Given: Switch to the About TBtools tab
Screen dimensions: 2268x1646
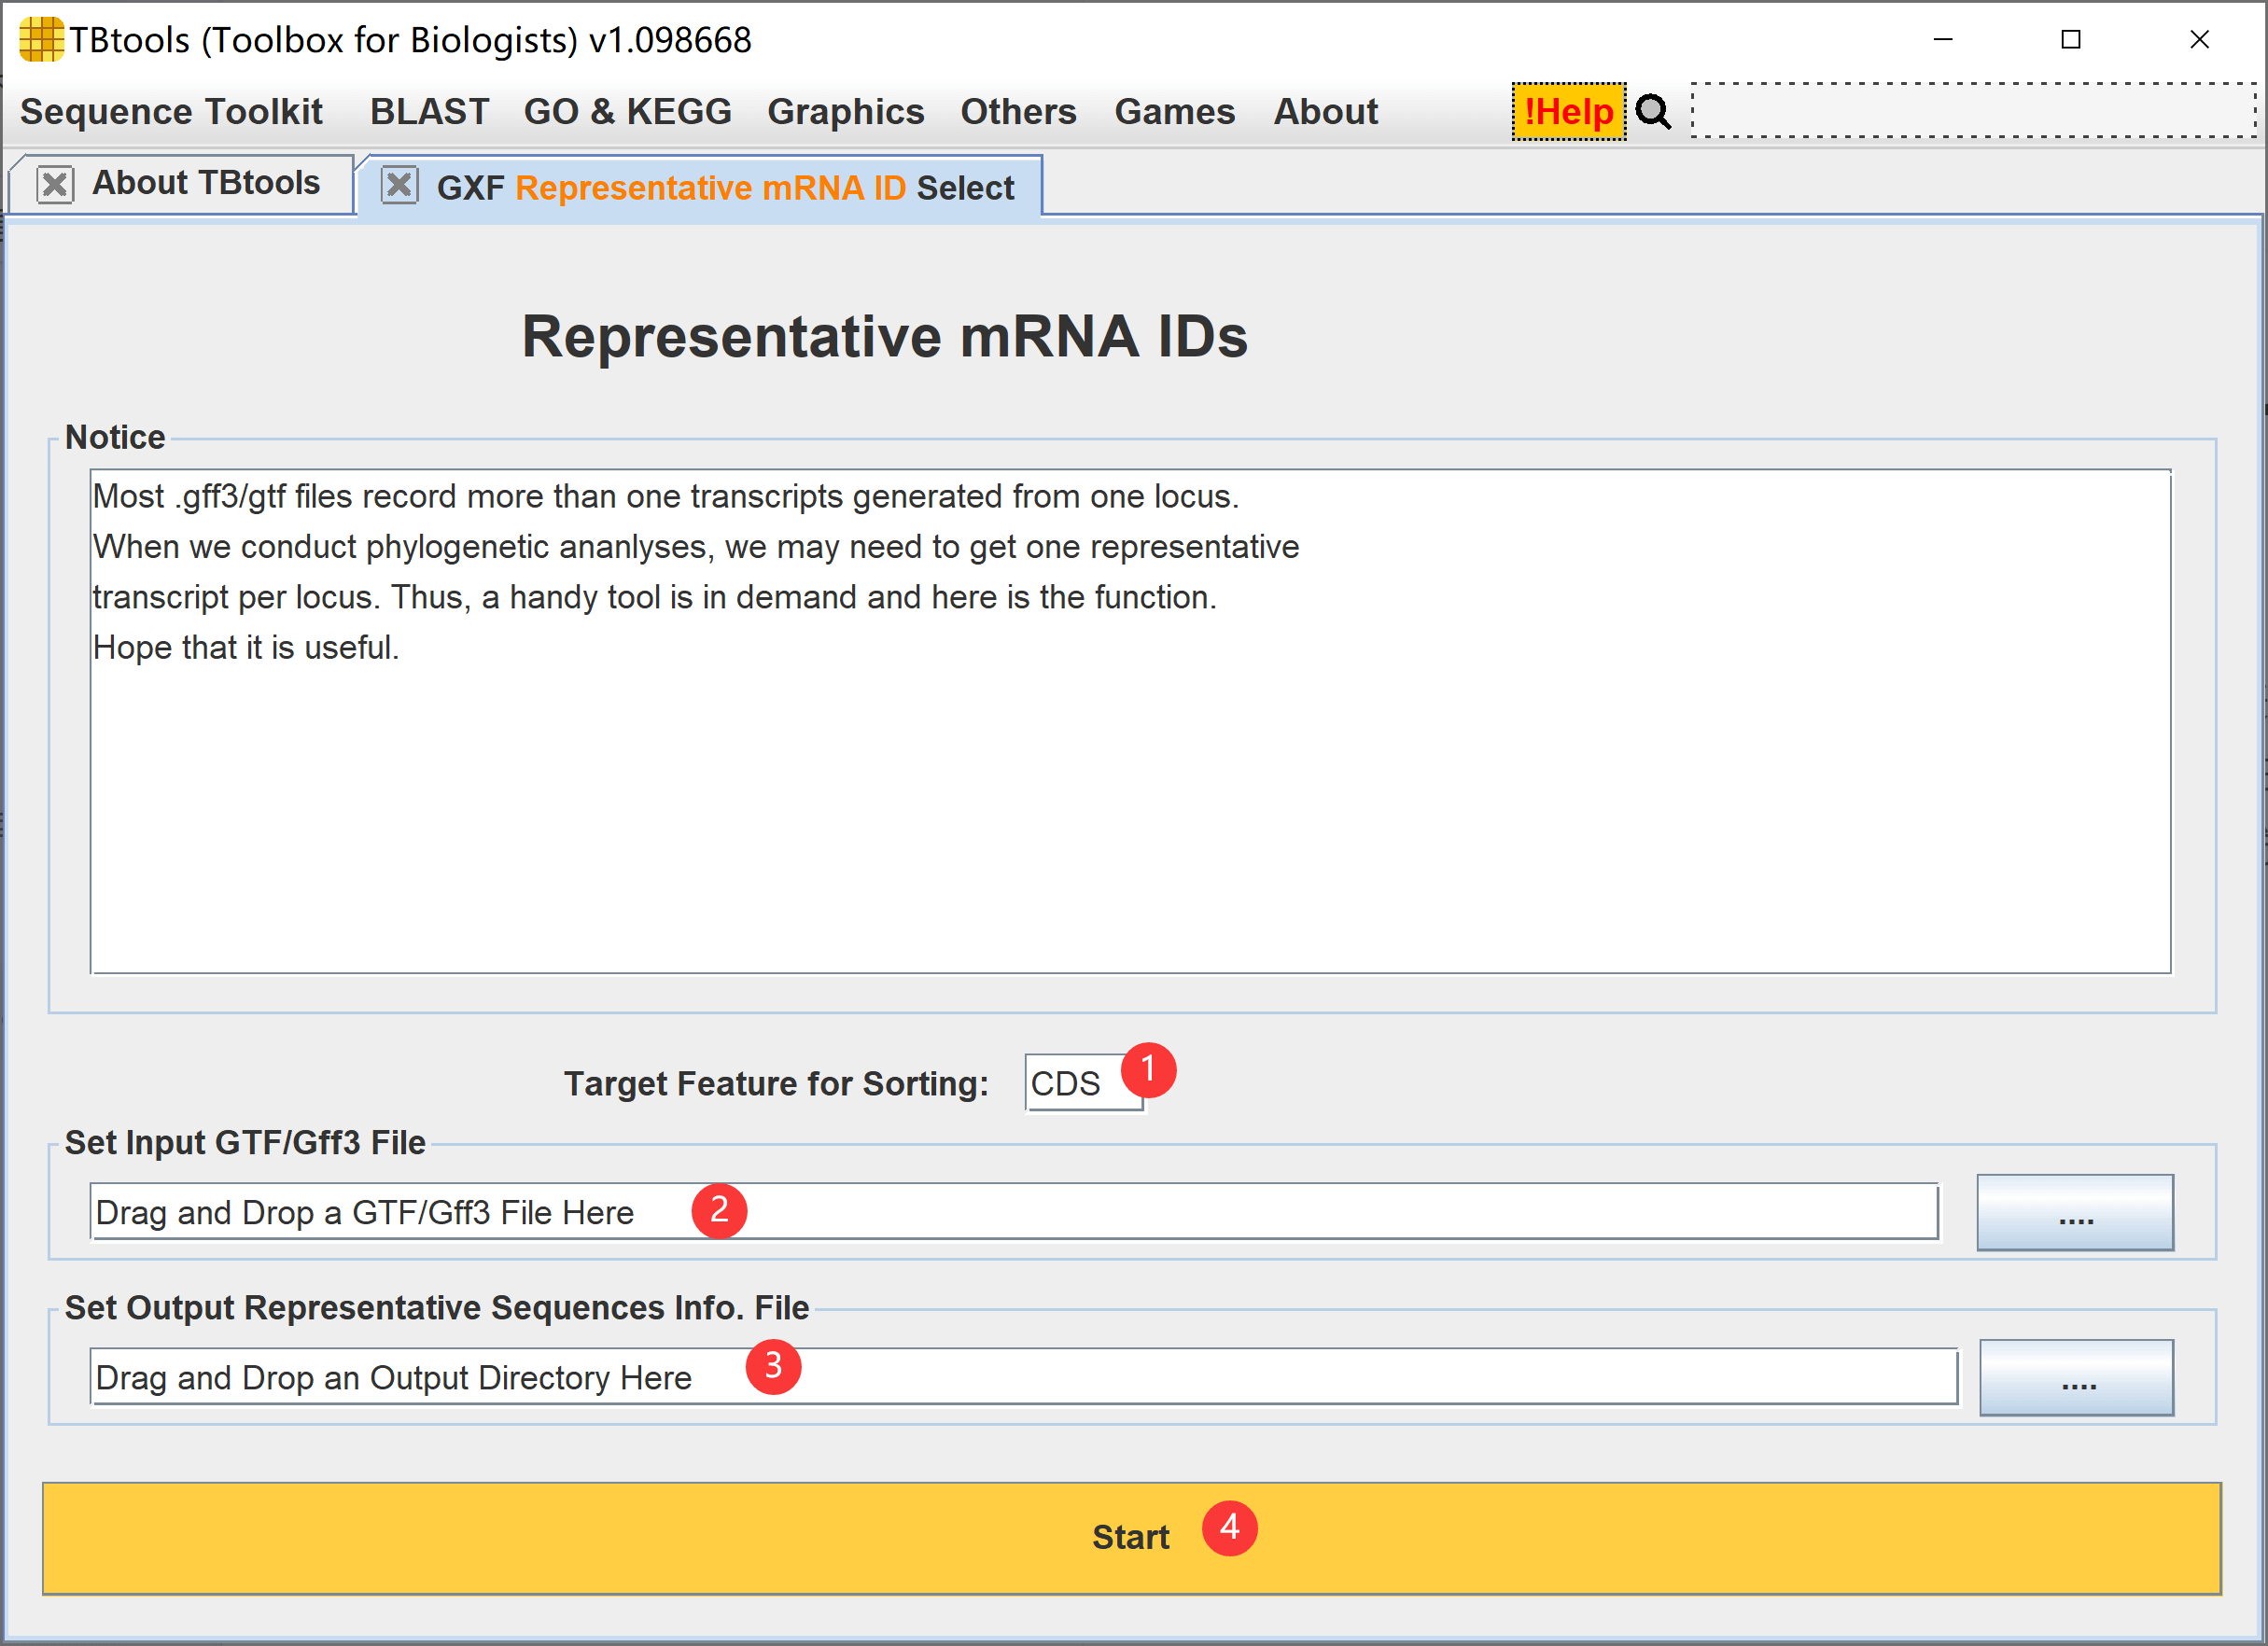Looking at the screenshot, I should click(206, 184).
